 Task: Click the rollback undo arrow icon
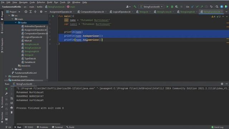(211, 7)
